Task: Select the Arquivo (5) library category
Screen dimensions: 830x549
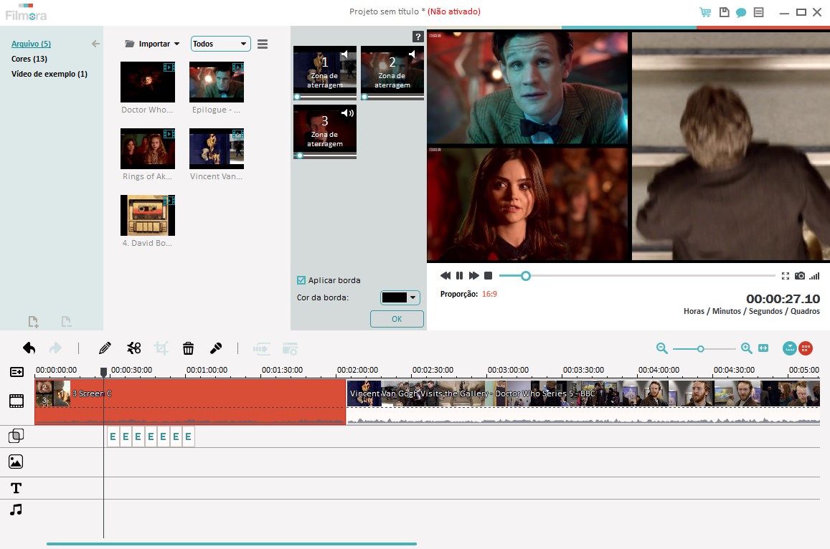Action: [32, 44]
